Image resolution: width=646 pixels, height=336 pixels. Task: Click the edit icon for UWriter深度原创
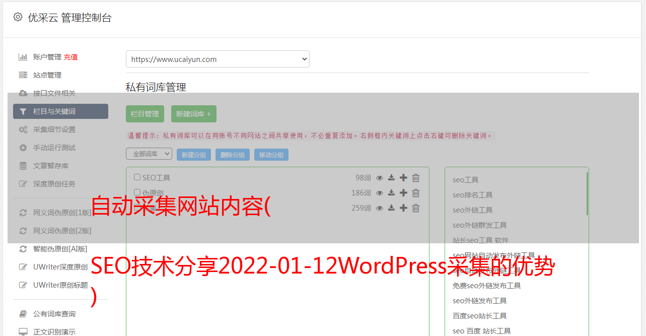point(23,267)
